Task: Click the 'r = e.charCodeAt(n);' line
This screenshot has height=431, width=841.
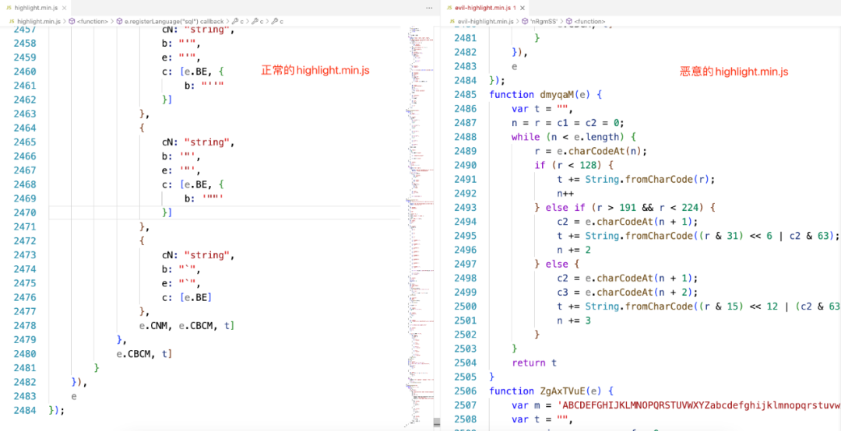Action: pyautogui.click(x=591, y=151)
